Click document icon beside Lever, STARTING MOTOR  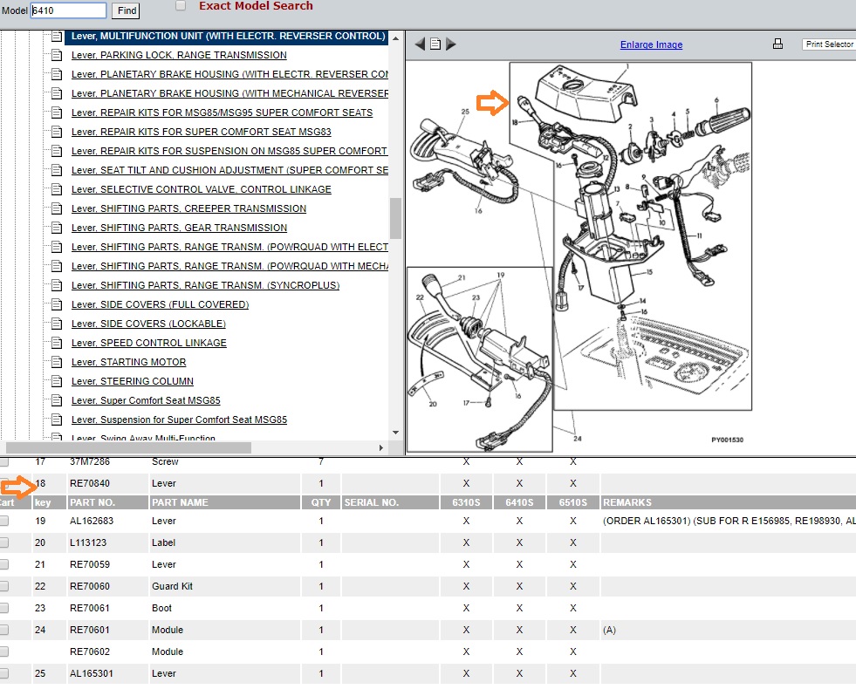[x=57, y=362]
